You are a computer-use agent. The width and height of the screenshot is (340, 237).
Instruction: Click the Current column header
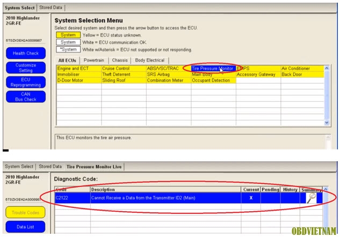[x=251, y=190]
